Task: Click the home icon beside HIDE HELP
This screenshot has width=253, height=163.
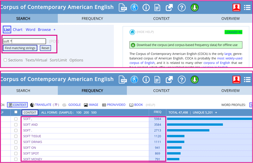Action: click(x=132, y=32)
